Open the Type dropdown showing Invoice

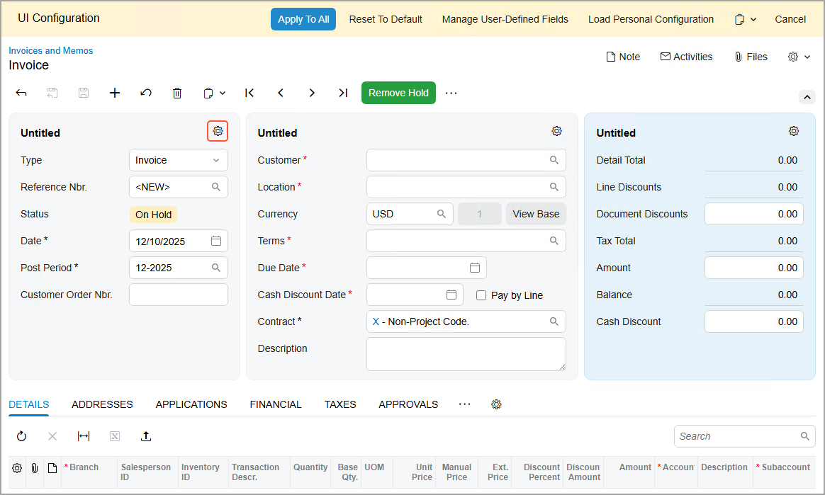(179, 160)
